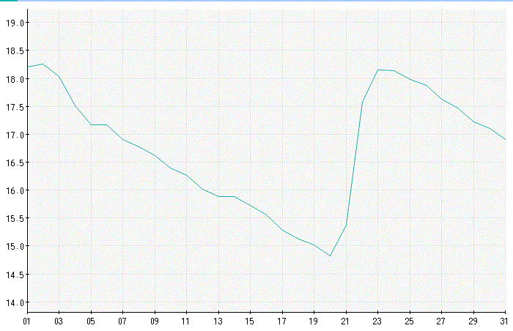Select the x-axis day label 01
This screenshot has height=331, width=513.
coord(27,321)
